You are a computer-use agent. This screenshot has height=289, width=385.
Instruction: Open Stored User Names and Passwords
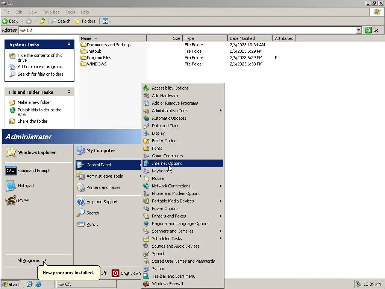(x=183, y=261)
